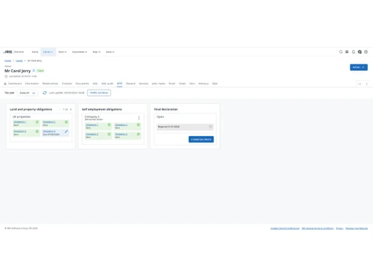
Task: Switch to the Notes tab
Action: tap(182, 84)
